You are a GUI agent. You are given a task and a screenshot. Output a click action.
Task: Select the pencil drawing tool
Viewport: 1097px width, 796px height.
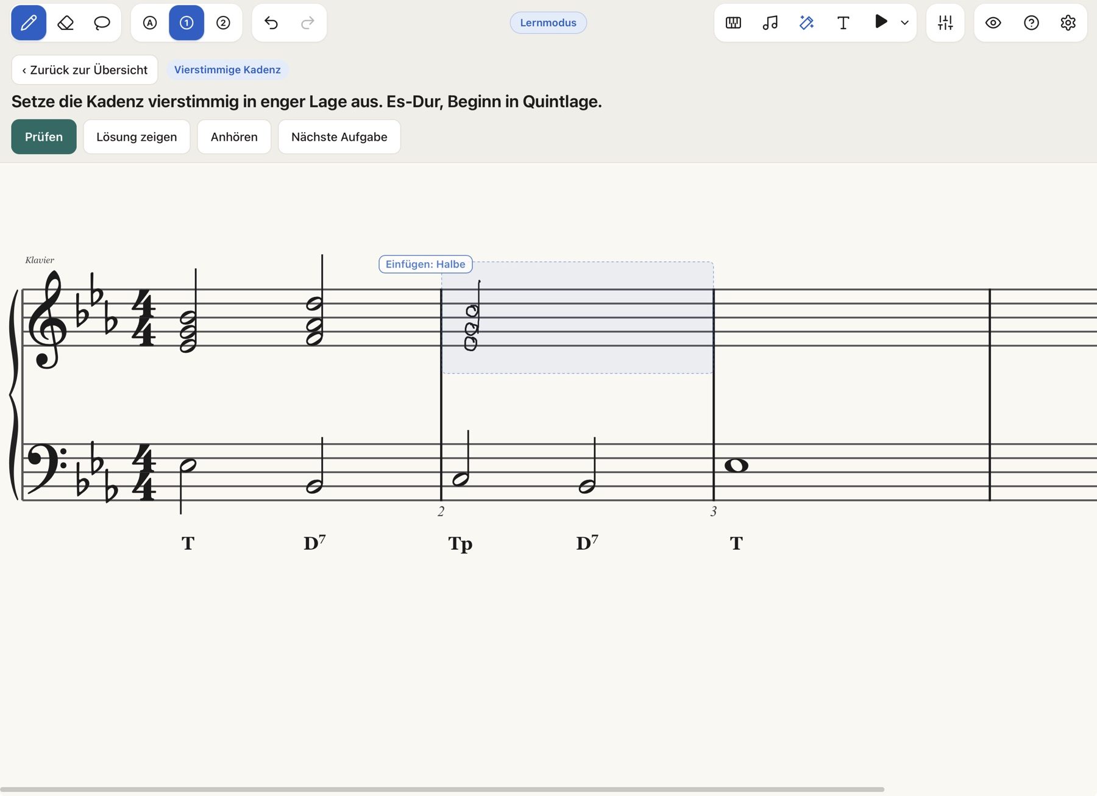tap(29, 23)
